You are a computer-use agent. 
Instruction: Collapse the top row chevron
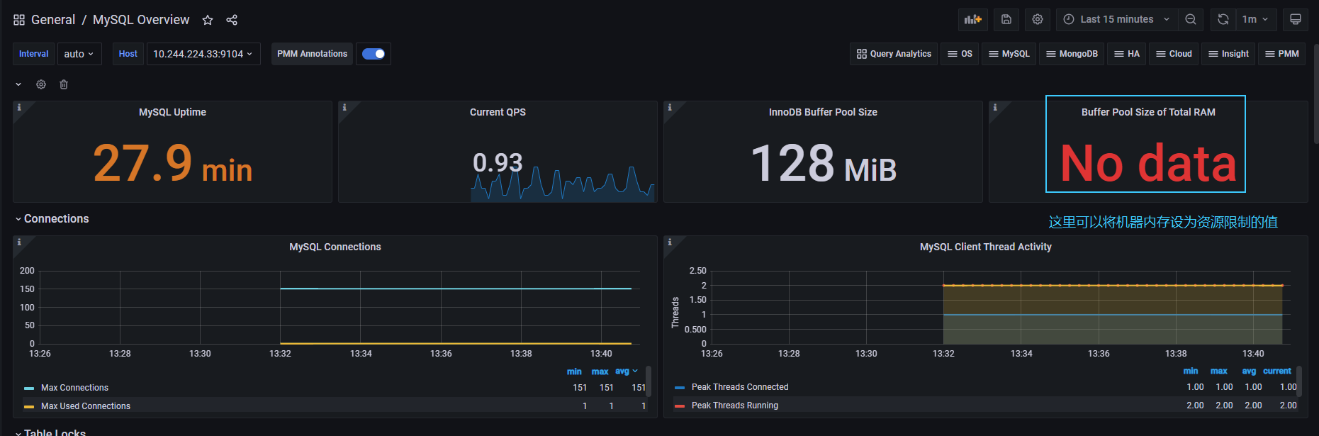[18, 84]
